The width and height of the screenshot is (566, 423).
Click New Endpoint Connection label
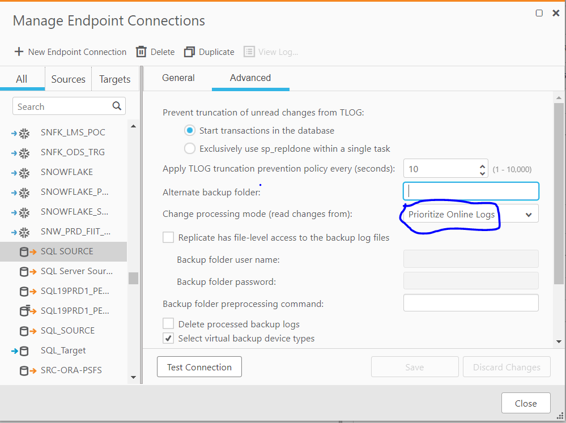click(77, 52)
